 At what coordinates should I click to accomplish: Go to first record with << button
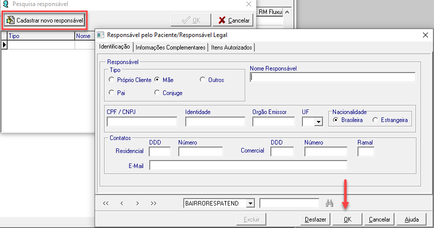pos(106,203)
